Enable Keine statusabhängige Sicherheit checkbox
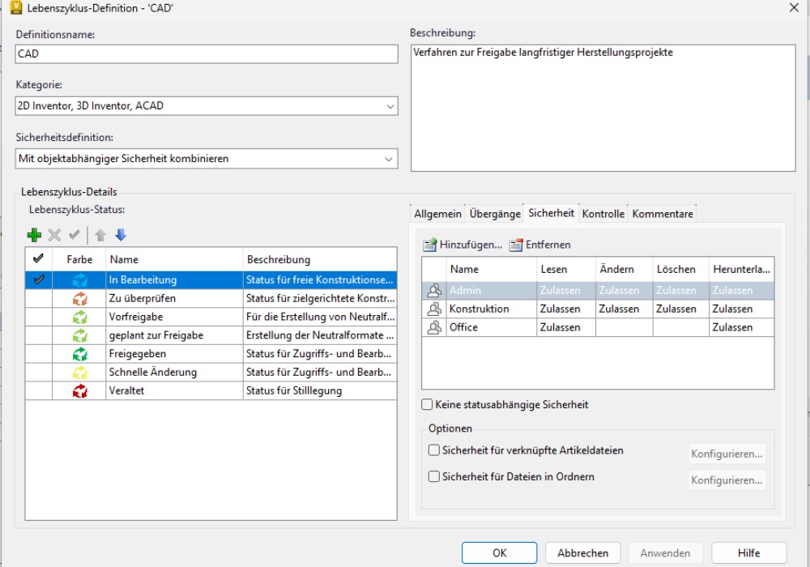The height and width of the screenshot is (567, 810). [427, 404]
